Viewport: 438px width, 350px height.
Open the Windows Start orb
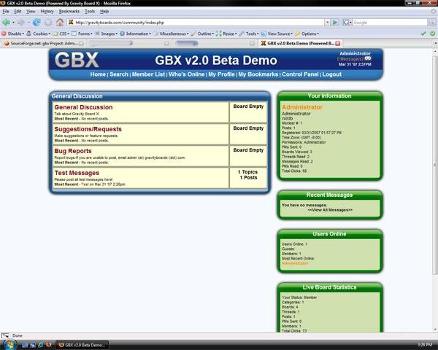(x=10, y=345)
